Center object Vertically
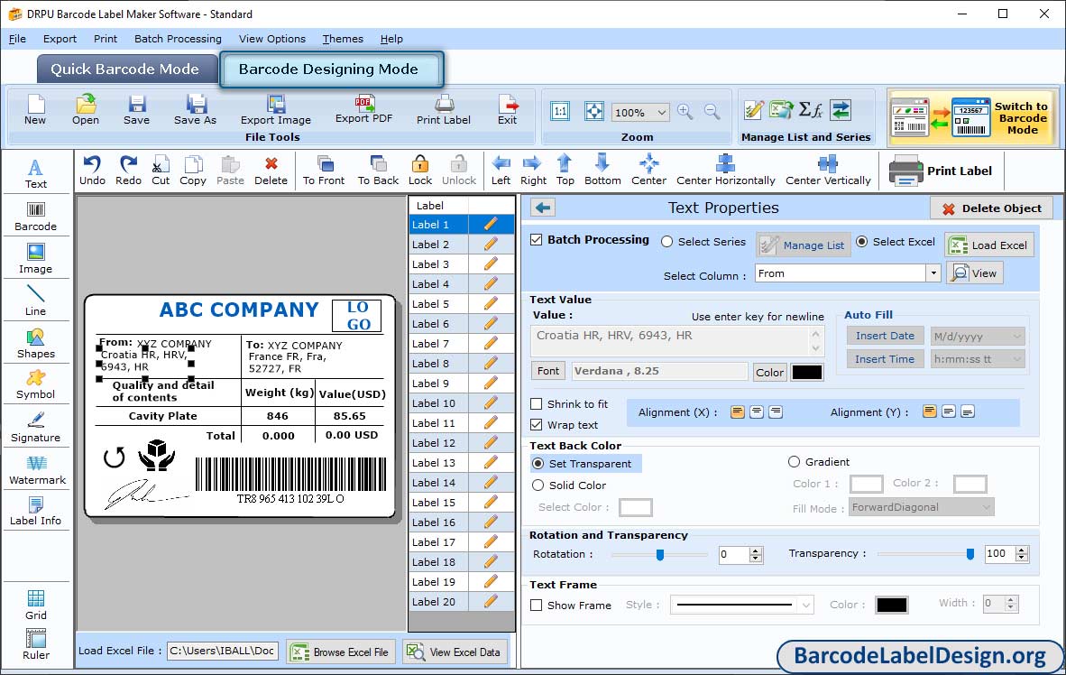This screenshot has width=1066, height=675. [x=827, y=170]
